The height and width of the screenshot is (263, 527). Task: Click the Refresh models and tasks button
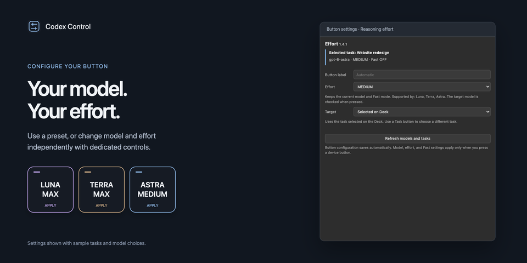(x=408, y=139)
